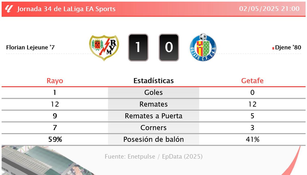307x175 pixels.
Task: Click goal scorer Florian Lejeune '7
Action: 30,48
